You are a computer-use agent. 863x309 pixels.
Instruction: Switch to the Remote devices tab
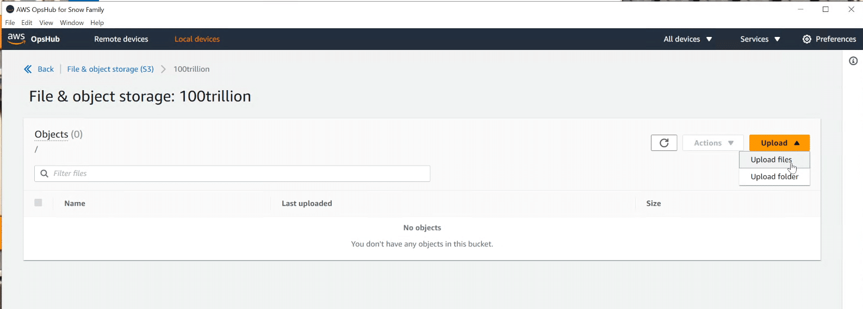pyautogui.click(x=121, y=39)
